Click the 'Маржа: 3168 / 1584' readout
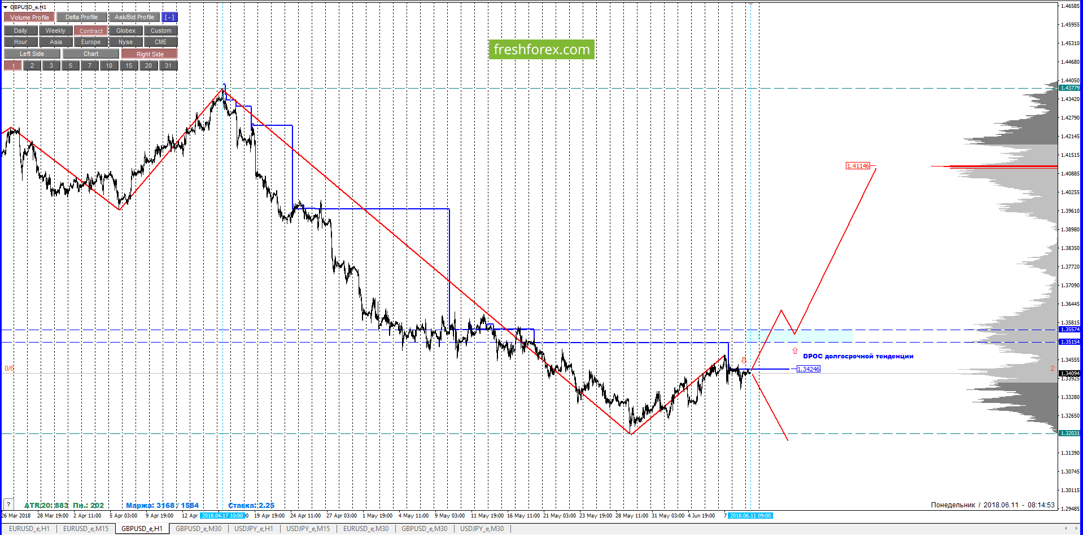The height and width of the screenshot is (535, 1083). 163,506
